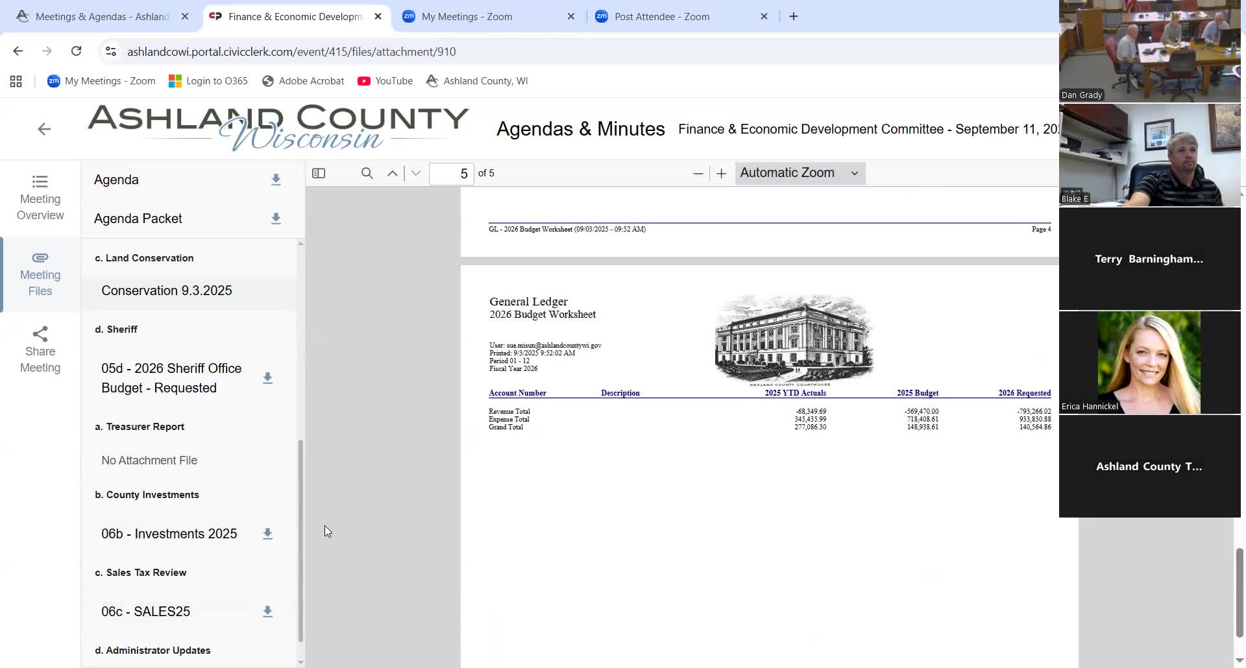Click the page vertical scrollbar thumb

tap(1240, 593)
